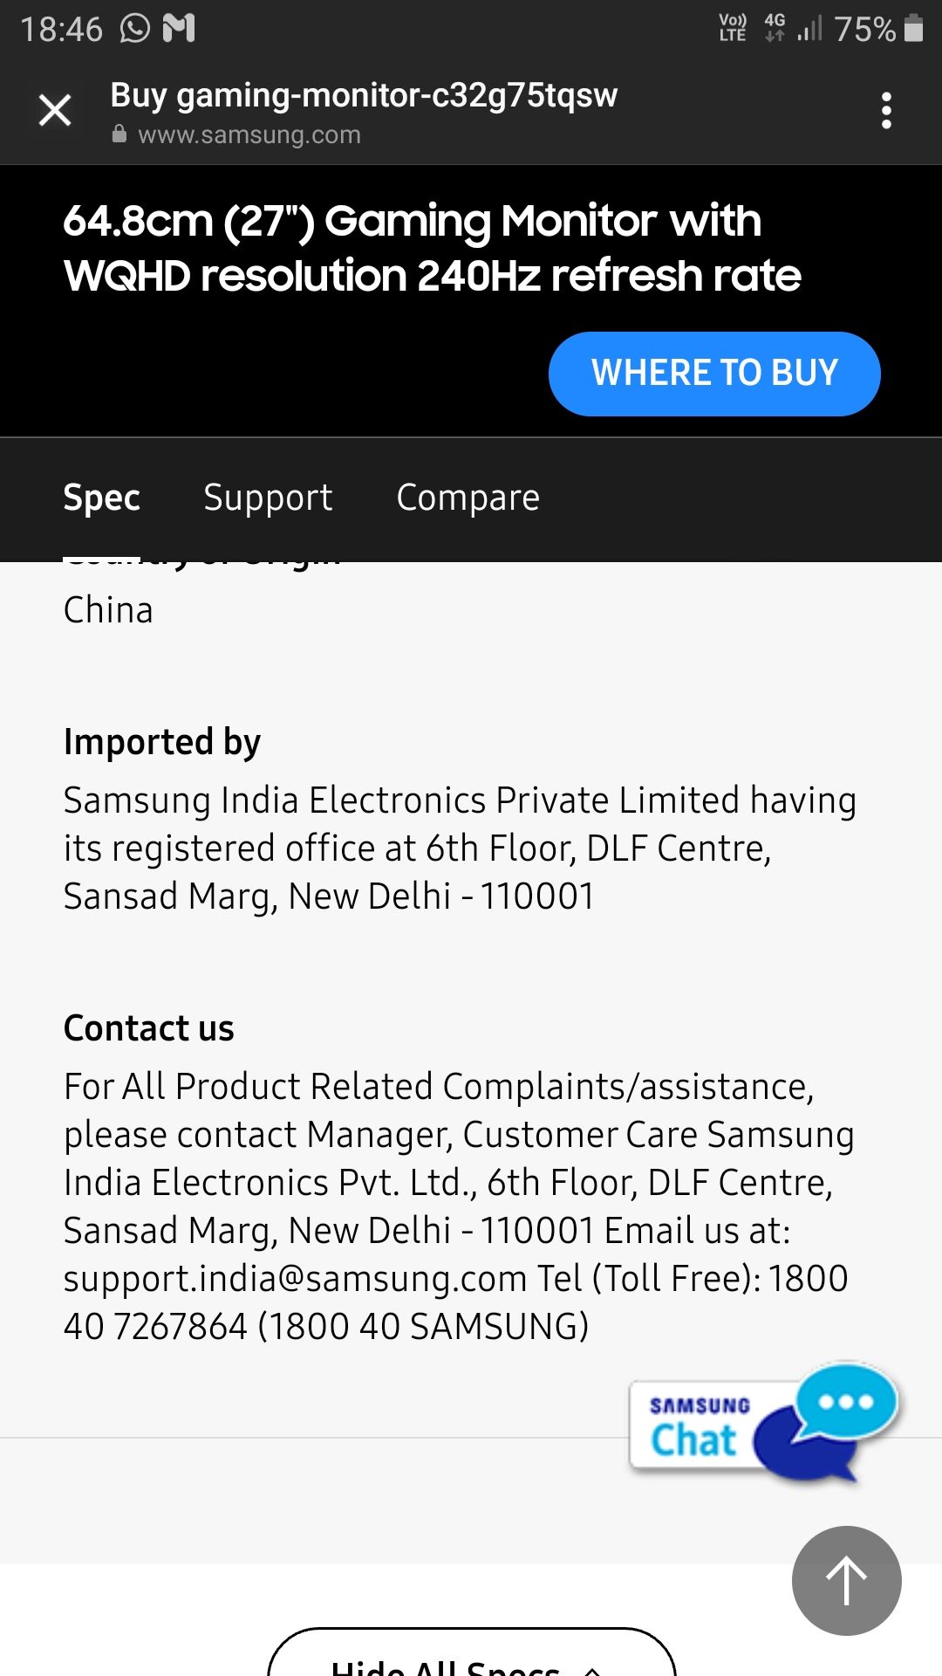Collapse specs with Hide All Specs
The height and width of the screenshot is (1676, 942).
click(x=471, y=1659)
